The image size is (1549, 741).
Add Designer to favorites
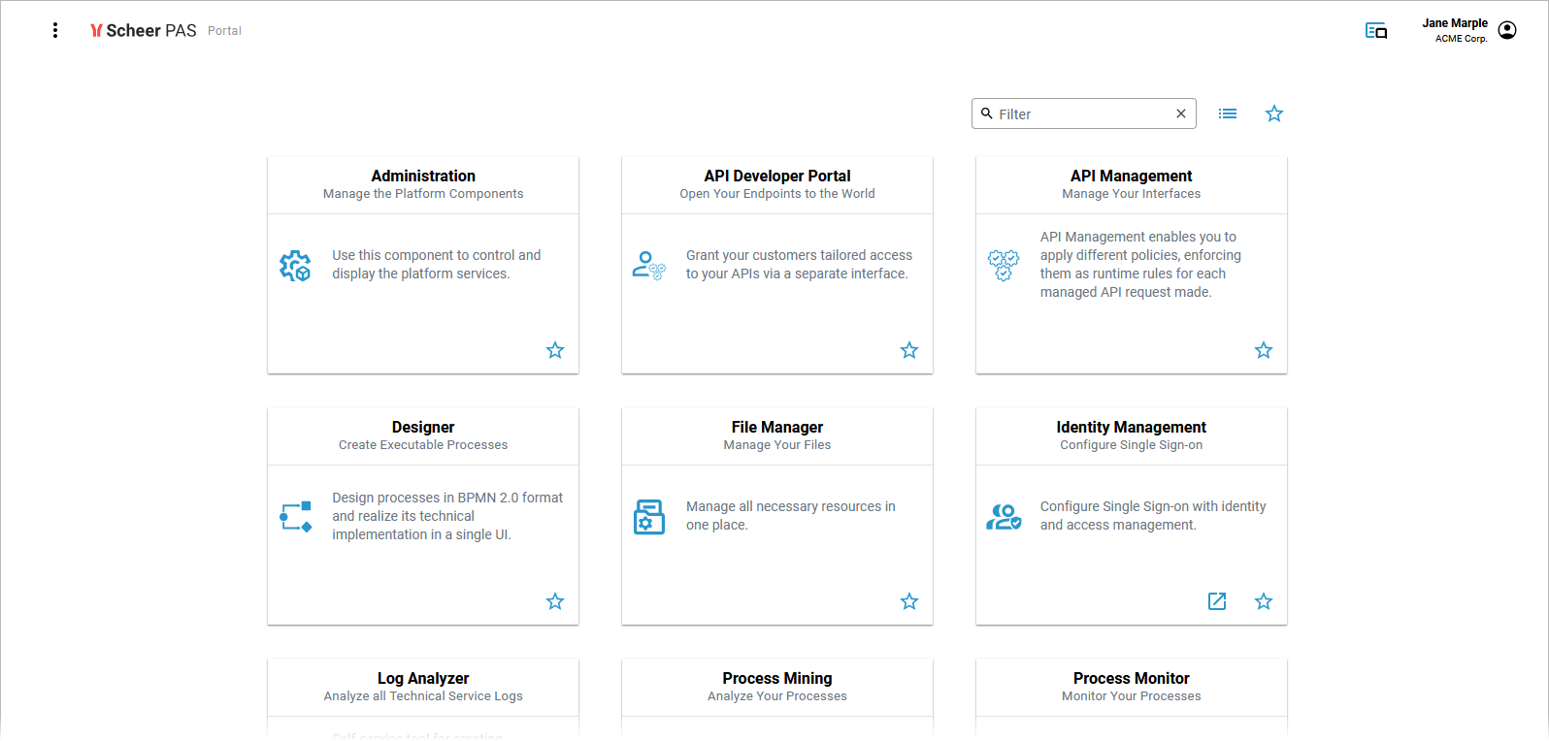pyautogui.click(x=555, y=601)
